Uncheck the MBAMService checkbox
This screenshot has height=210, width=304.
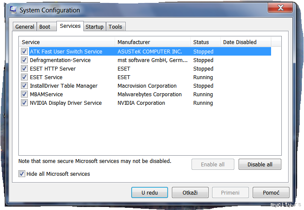tap(24, 95)
